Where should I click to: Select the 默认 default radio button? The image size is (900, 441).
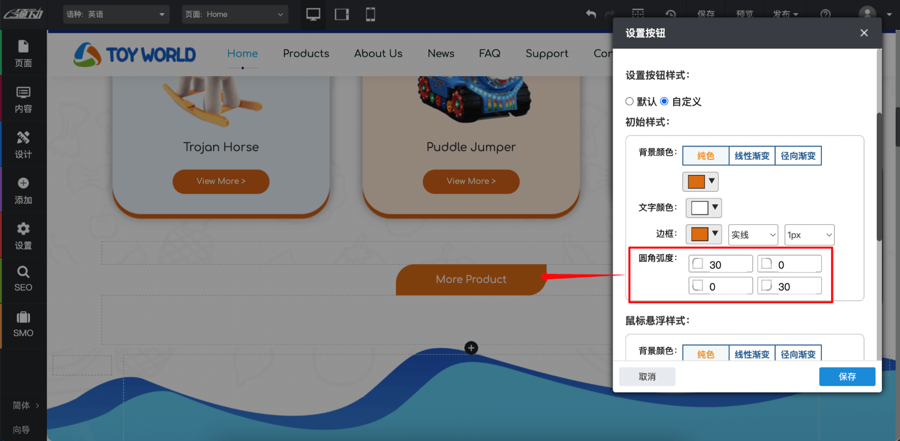point(629,101)
